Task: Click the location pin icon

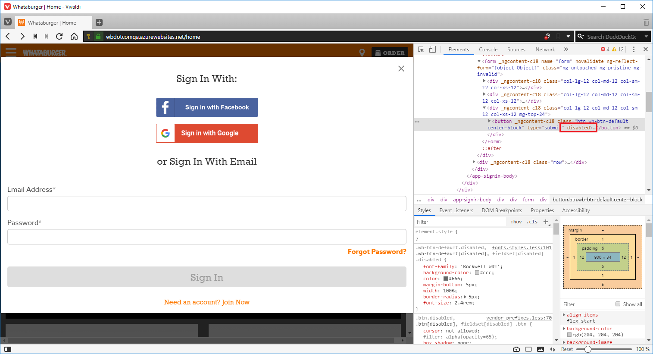Action: [x=362, y=53]
